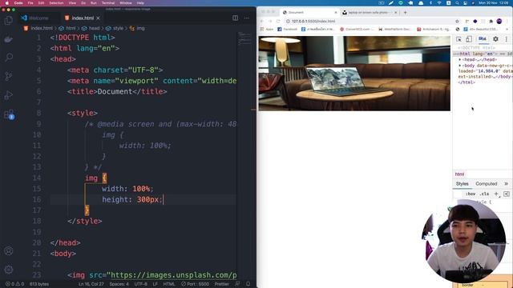Toggle :hov element state panel
513x288 pixels.
click(x=471, y=194)
